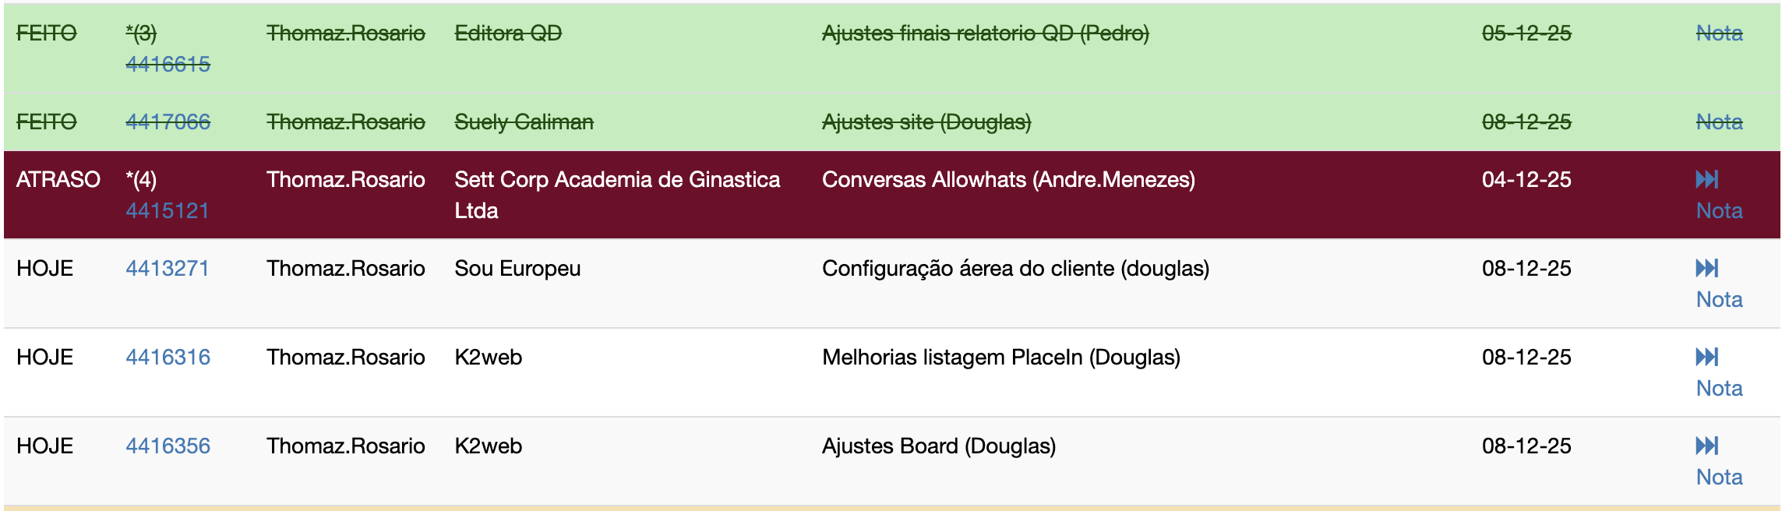This screenshot has height=511, width=1789.
Task: Click skip-forward icon in Sett Corp row
Action: [1706, 180]
